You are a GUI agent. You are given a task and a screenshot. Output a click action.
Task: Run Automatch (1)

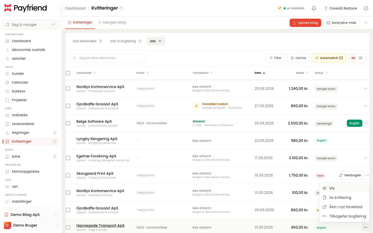pyautogui.click(x=329, y=58)
